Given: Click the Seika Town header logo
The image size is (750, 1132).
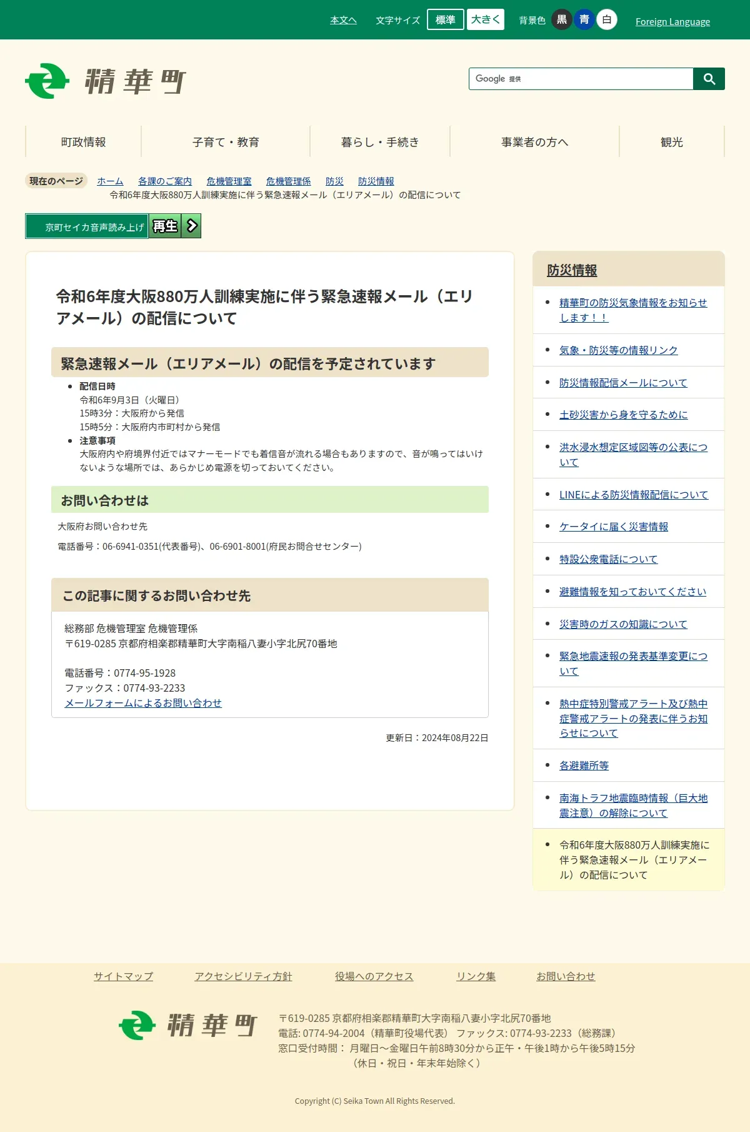Looking at the screenshot, I should coord(106,81).
